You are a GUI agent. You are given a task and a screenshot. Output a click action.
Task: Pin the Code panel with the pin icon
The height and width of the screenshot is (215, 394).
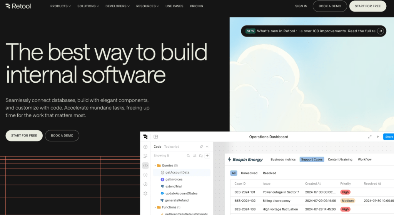201,147
